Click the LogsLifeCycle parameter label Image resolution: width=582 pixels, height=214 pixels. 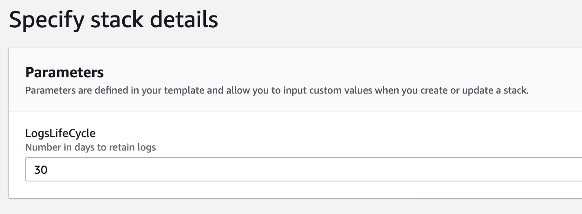(x=60, y=133)
